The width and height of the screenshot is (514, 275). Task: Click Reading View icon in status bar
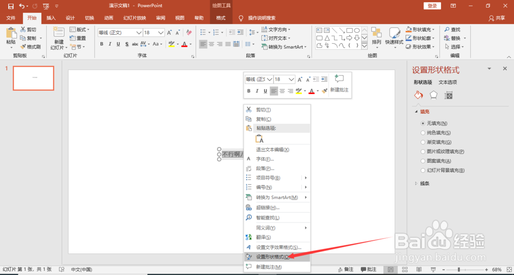tap(418, 269)
